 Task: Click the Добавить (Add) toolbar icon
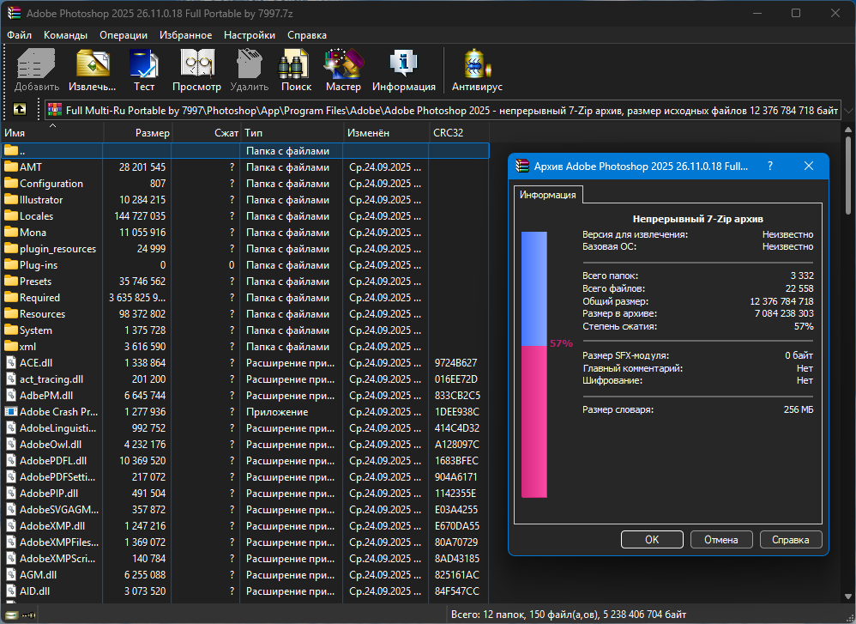(x=37, y=70)
